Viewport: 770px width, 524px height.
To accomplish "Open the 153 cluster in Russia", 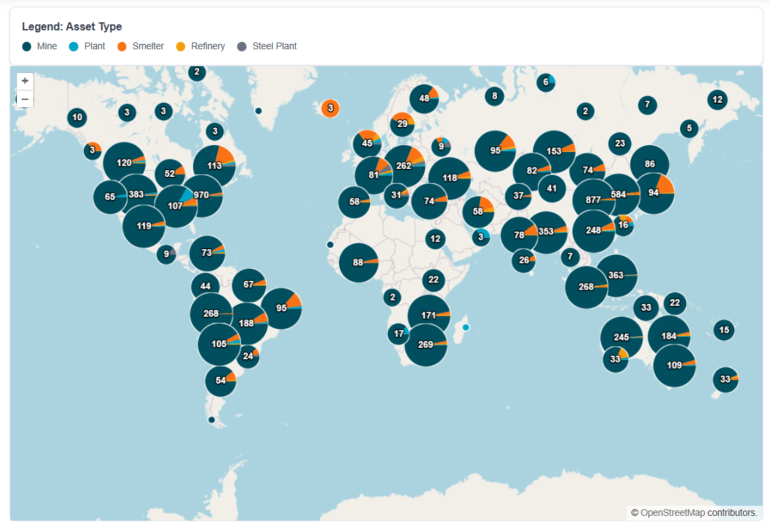I will (554, 151).
